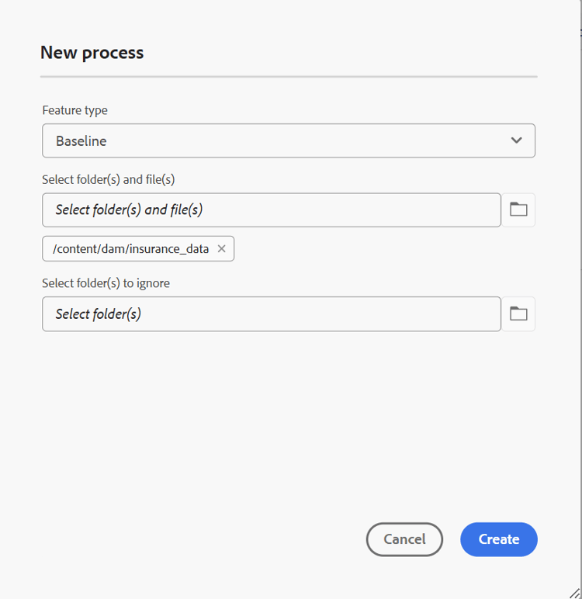Click the Feature type label
Screen dimensions: 582x599
click(x=74, y=110)
